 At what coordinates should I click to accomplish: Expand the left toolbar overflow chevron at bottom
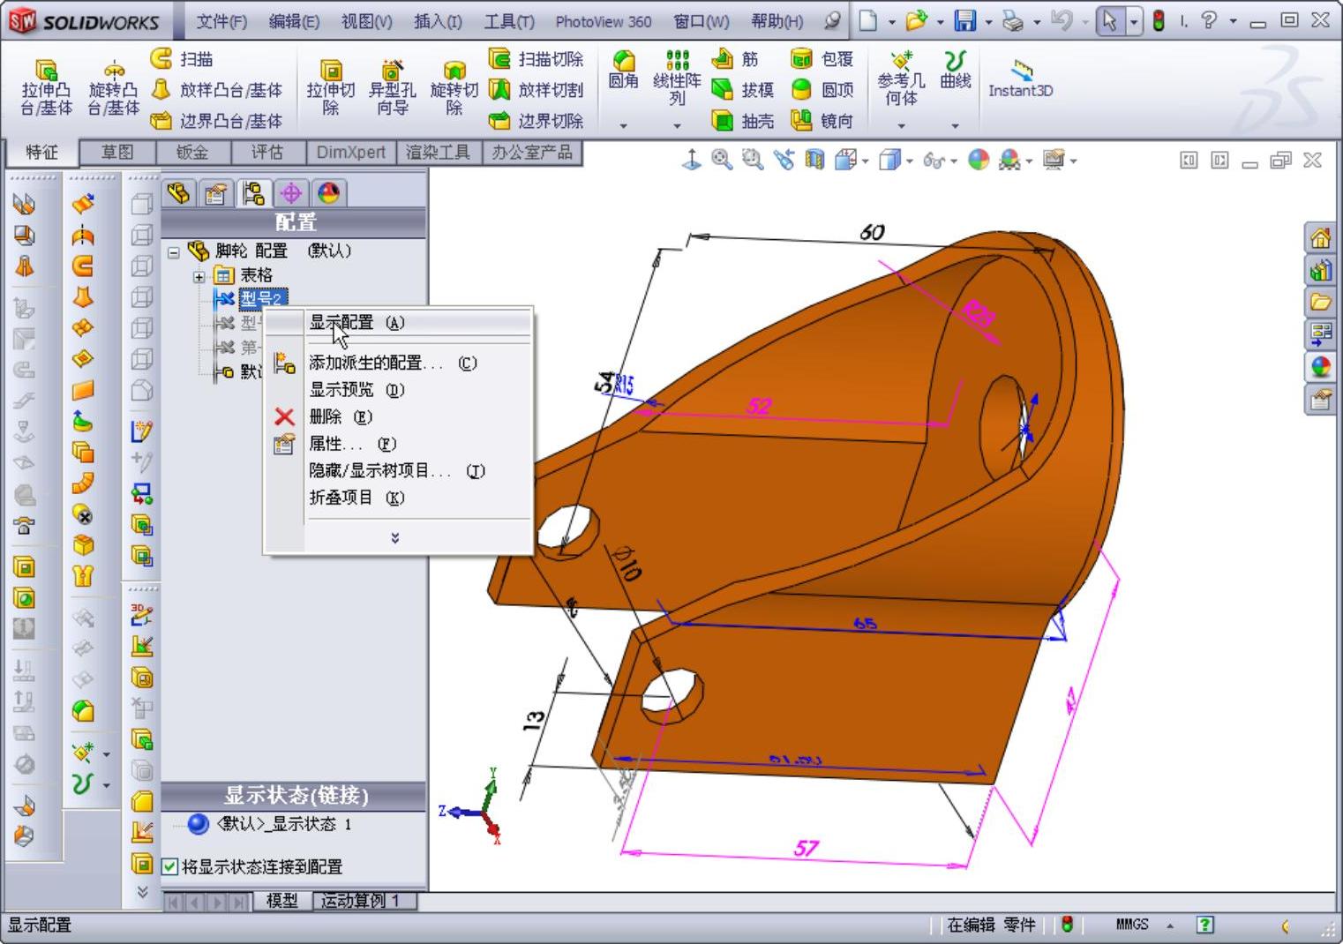142,891
